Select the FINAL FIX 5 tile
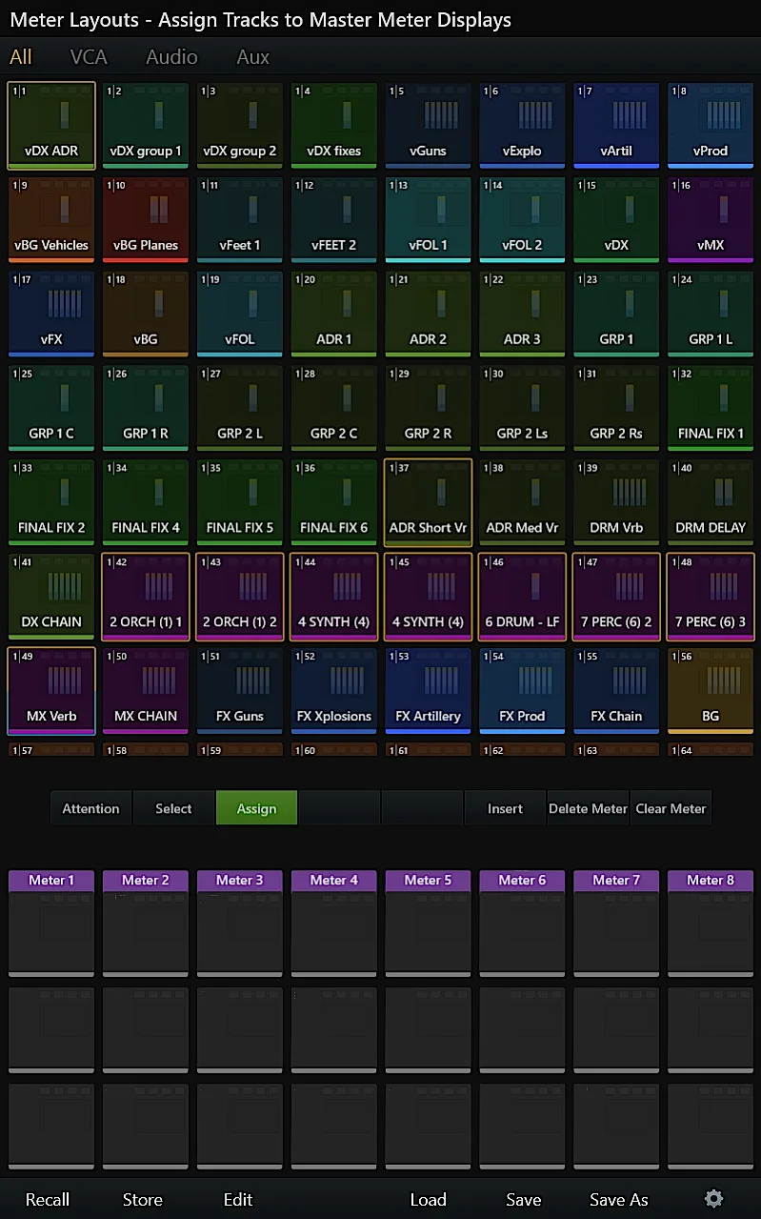This screenshot has height=1219, width=761. [x=240, y=503]
